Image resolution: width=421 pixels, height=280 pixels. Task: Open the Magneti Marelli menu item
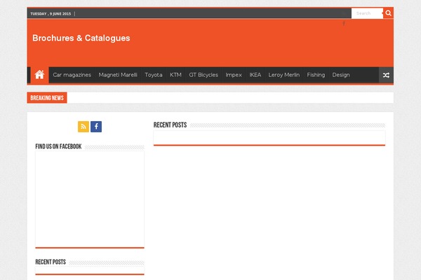[x=118, y=75]
